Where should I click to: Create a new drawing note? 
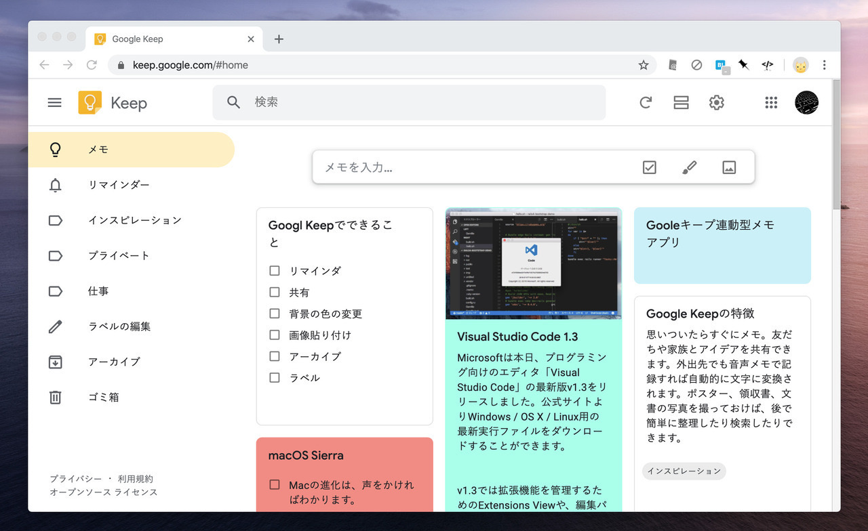(x=689, y=167)
